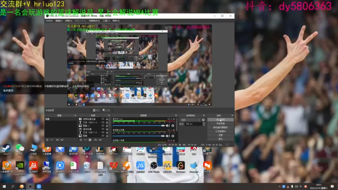
Task: Open WeChat desktop shortcut
Action: 20,149
